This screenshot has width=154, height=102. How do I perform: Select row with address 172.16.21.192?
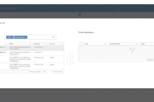(x=32, y=59)
